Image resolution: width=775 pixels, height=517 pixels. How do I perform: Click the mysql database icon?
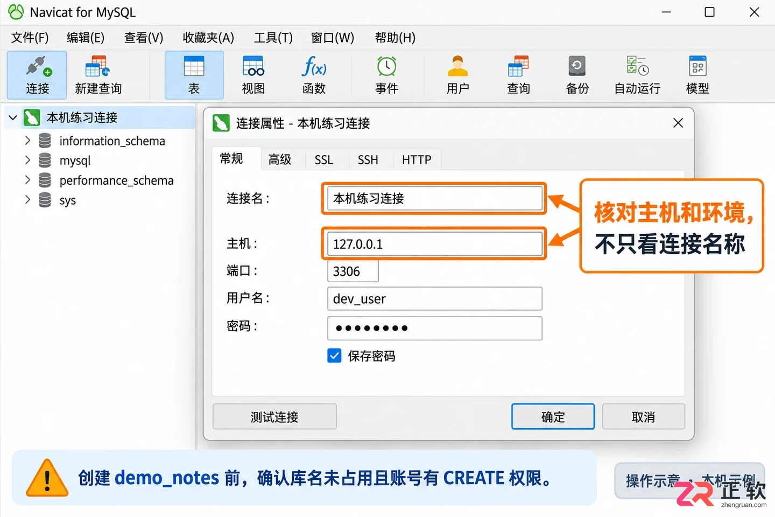coord(45,160)
